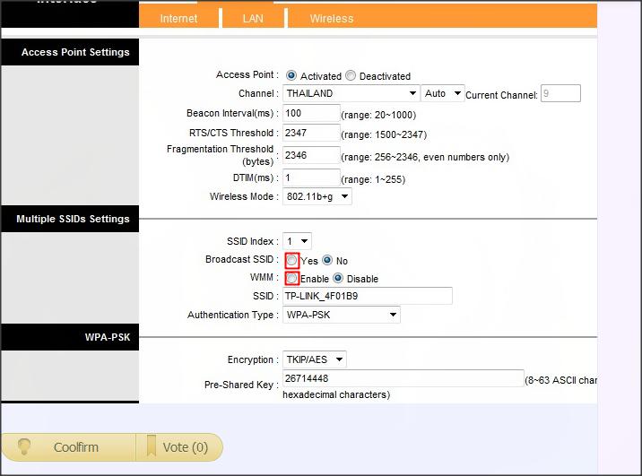
Task: Click the Vote bookmark icon
Action: tap(152, 446)
